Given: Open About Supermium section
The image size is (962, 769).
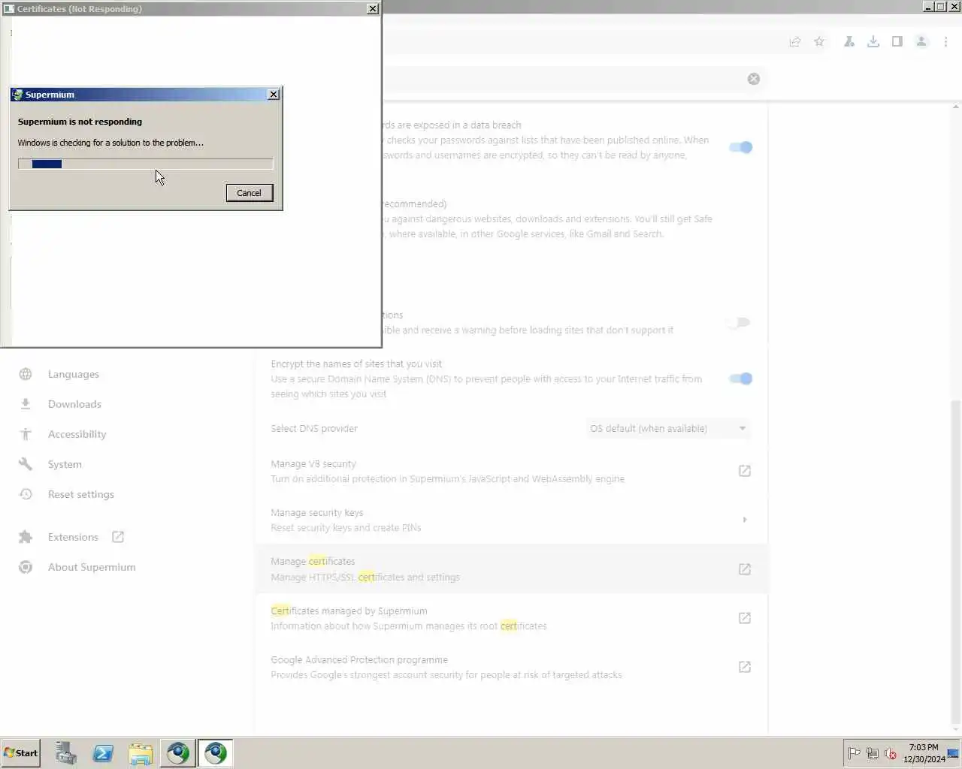Looking at the screenshot, I should pos(92,567).
